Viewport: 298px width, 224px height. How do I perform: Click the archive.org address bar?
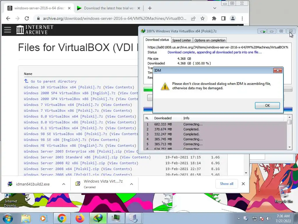pos(114,18)
